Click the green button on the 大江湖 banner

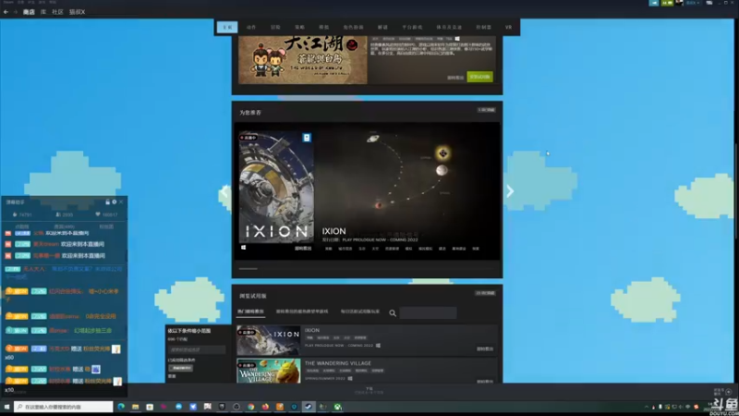(x=479, y=77)
